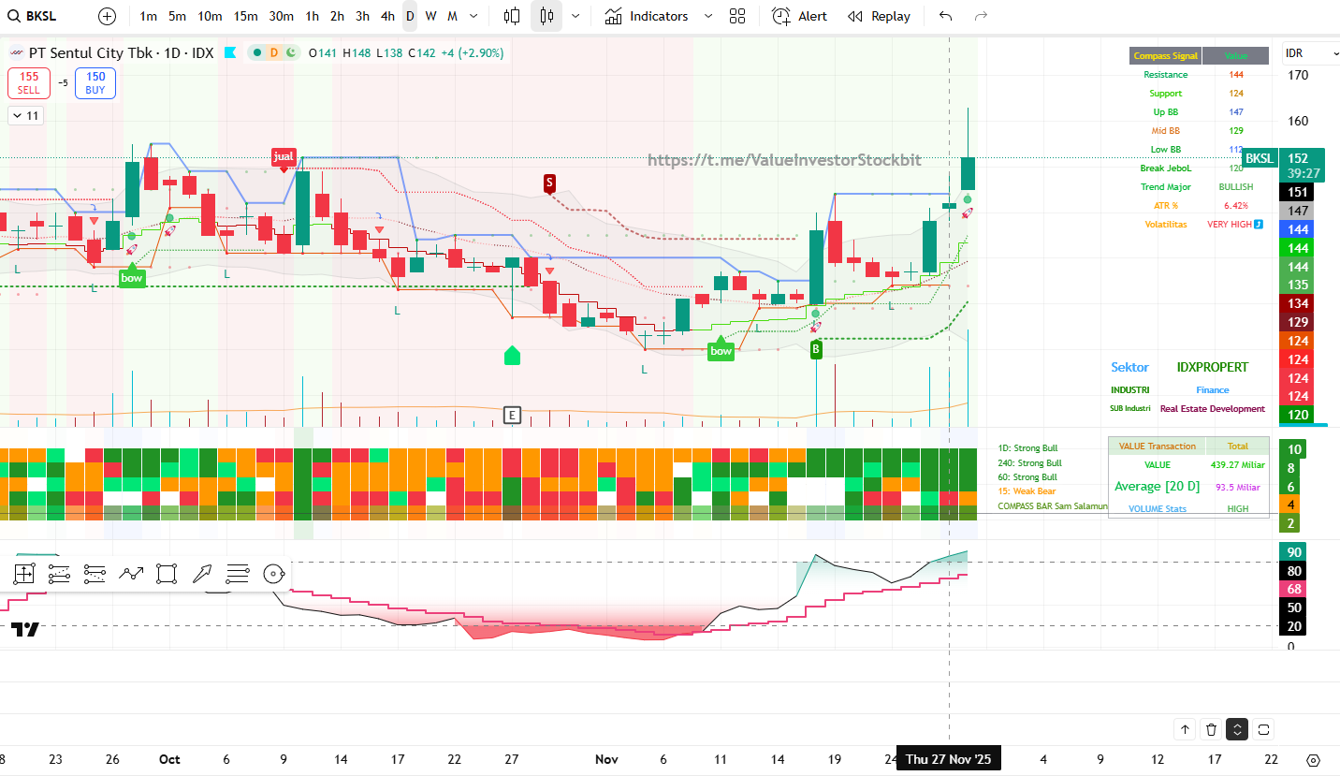Select the arrow marker drawing tool
The image size is (1340, 776).
[202, 574]
